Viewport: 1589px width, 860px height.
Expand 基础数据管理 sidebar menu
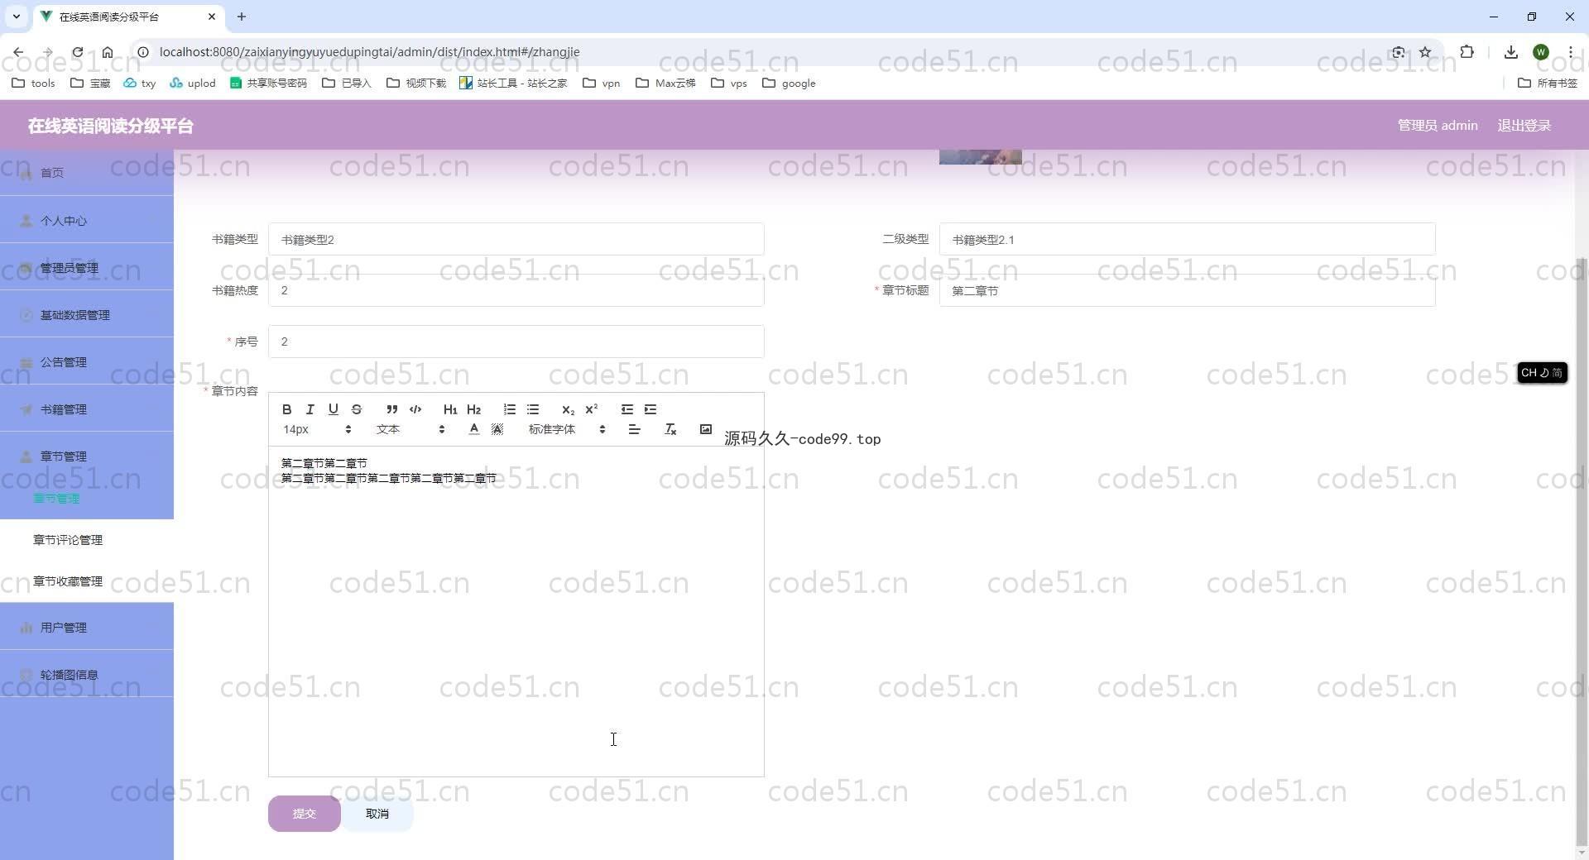pyautogui.click(x=87, y=315)
